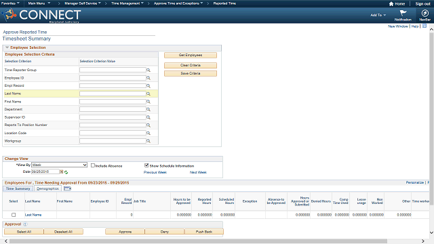Open the Main Menu navigation menu
Screen dimensions: 434x244
coord(39,3)
